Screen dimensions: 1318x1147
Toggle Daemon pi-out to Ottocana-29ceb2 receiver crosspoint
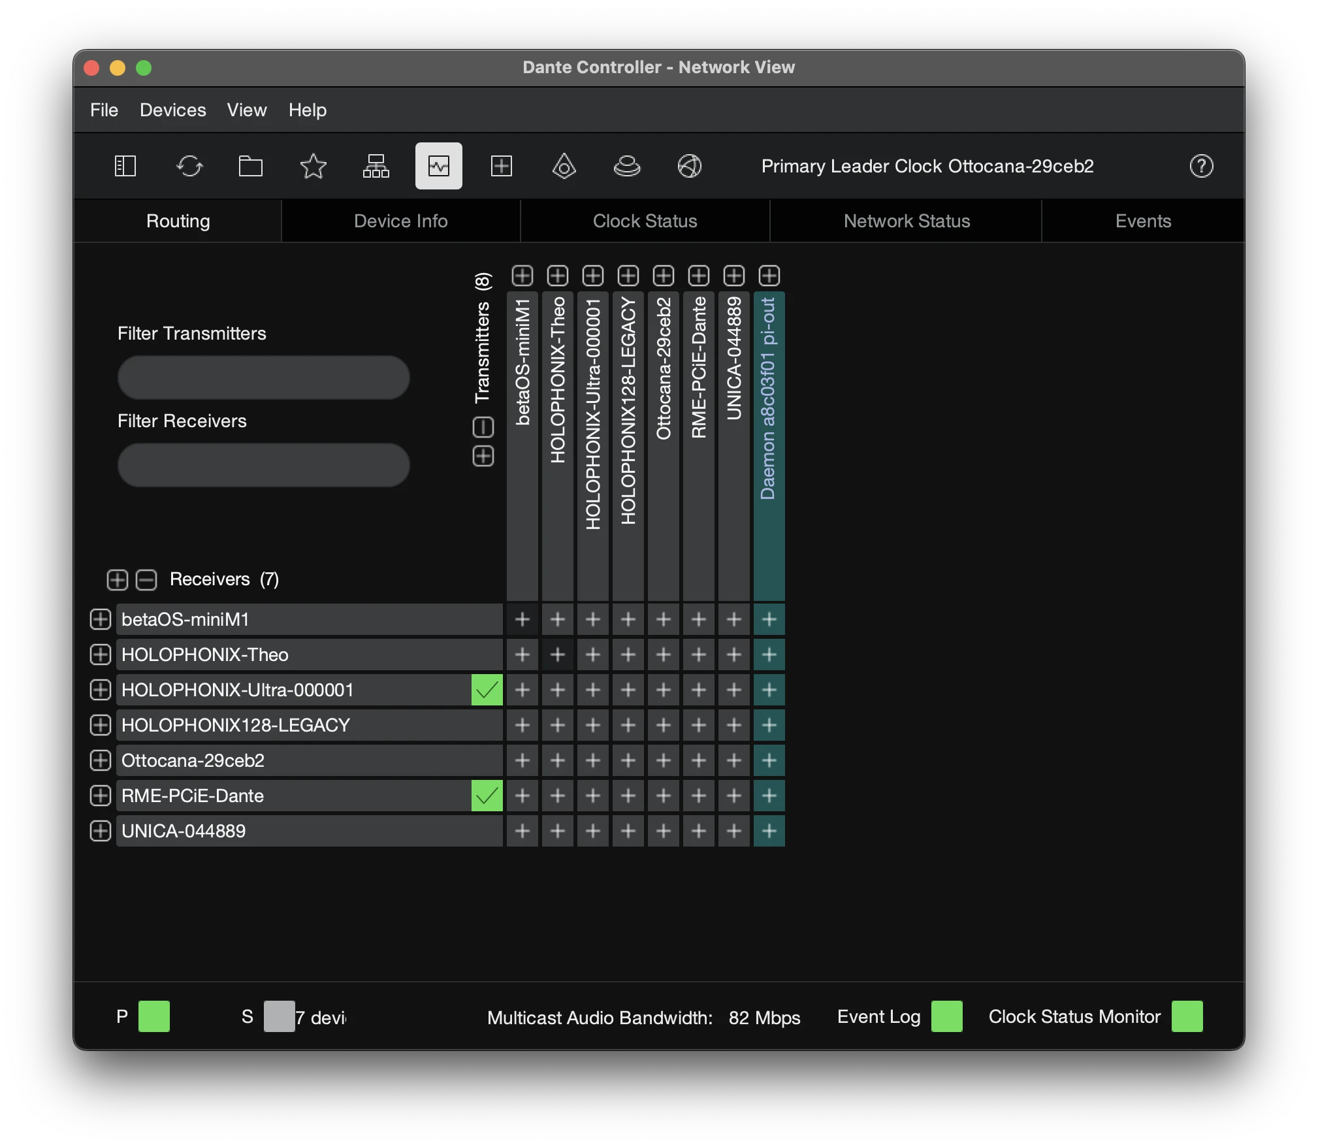click(x=769, y=760)
